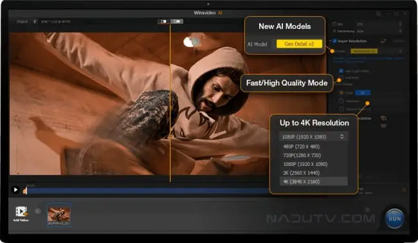The height and width of the screenshot is (243, 418).
Task: Open the yellow Model dropdown in side panel
Action: [364, 51]
